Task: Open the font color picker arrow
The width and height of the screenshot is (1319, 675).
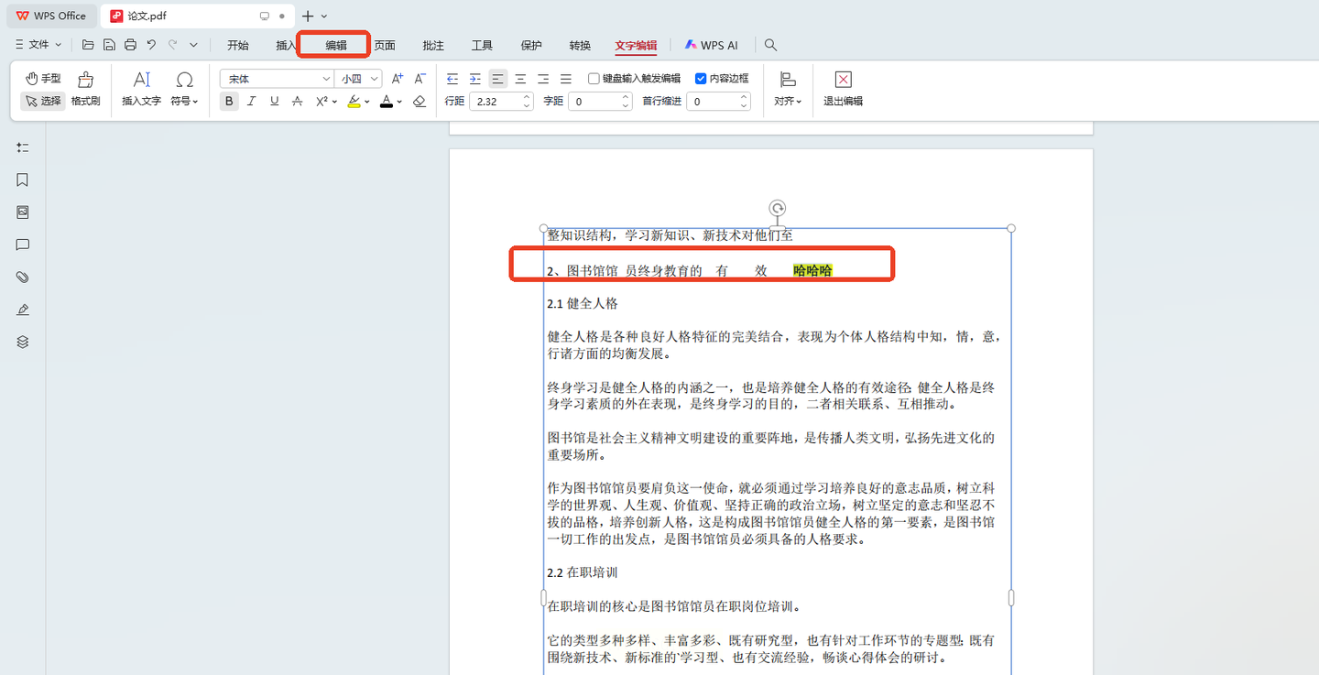Action: click(x=399, y=102)
